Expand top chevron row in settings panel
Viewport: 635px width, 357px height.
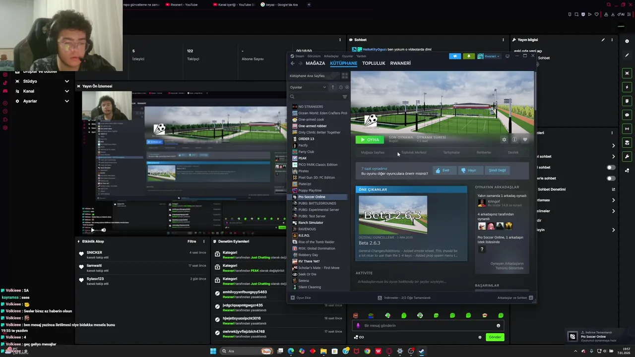(613, 146)
